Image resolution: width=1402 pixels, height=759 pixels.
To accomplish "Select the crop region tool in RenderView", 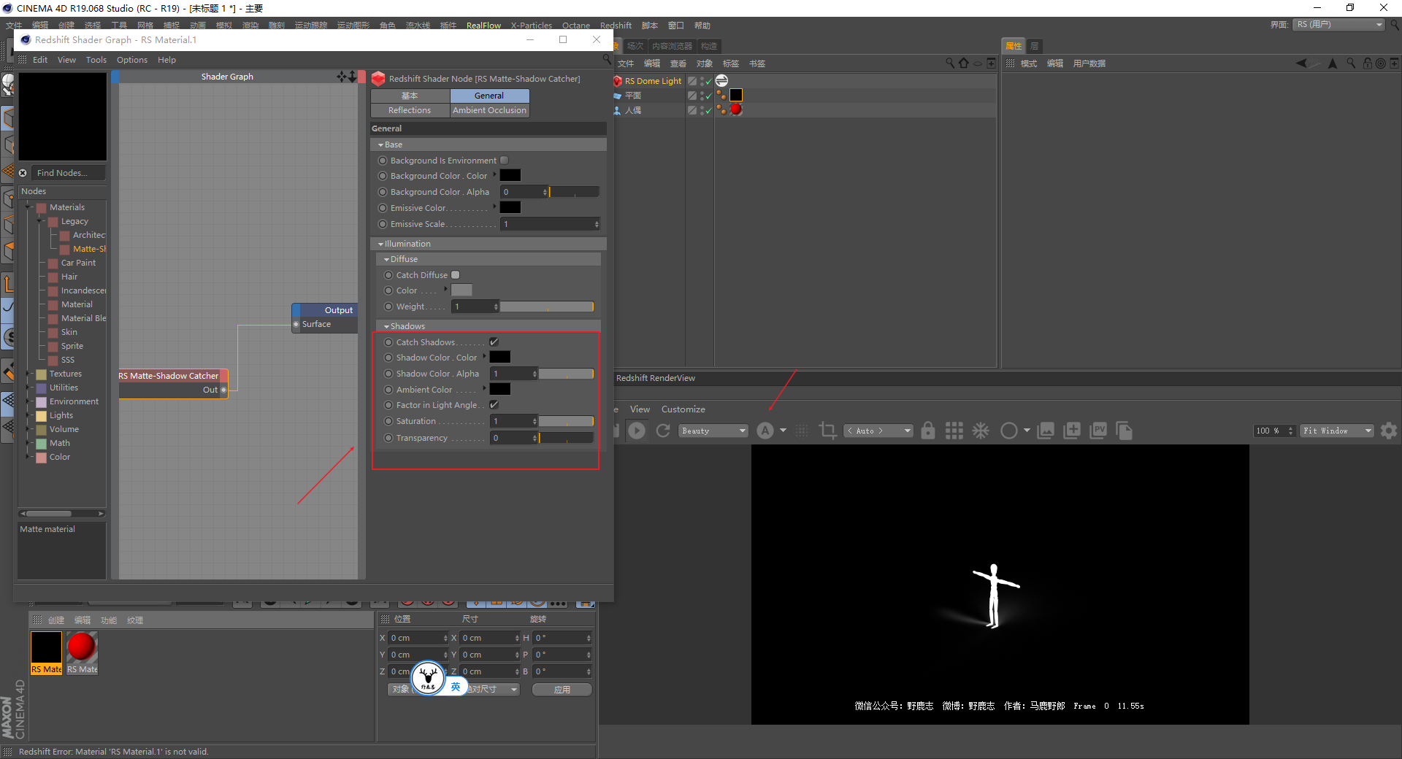I will pos(827,431).
